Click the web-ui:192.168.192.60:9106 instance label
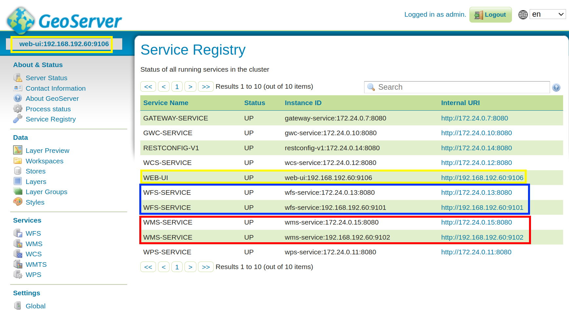 point(64,44)
